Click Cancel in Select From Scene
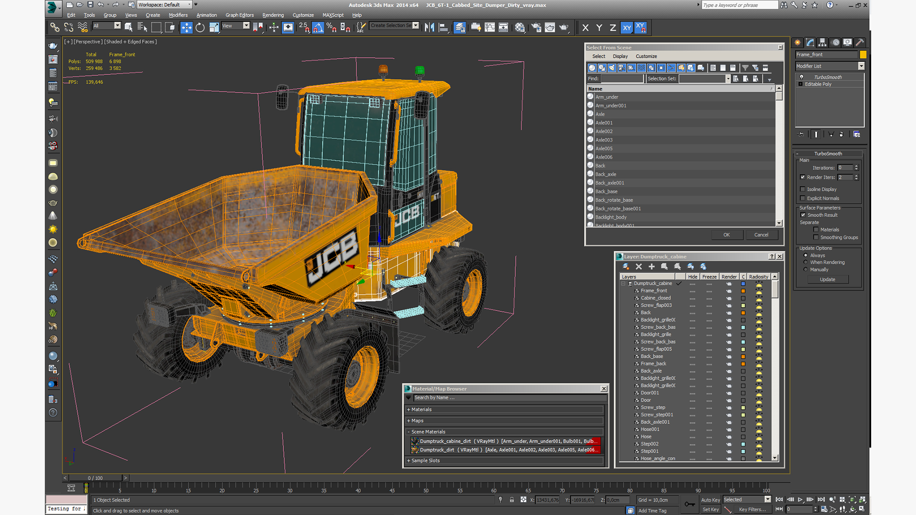This screenshot has width=916, height=515. (761, 235)
